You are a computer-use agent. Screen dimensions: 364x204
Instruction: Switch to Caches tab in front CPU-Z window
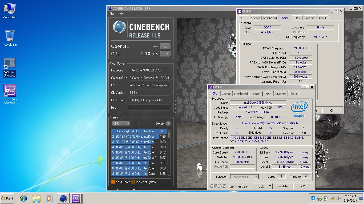[x=227, y=94]
